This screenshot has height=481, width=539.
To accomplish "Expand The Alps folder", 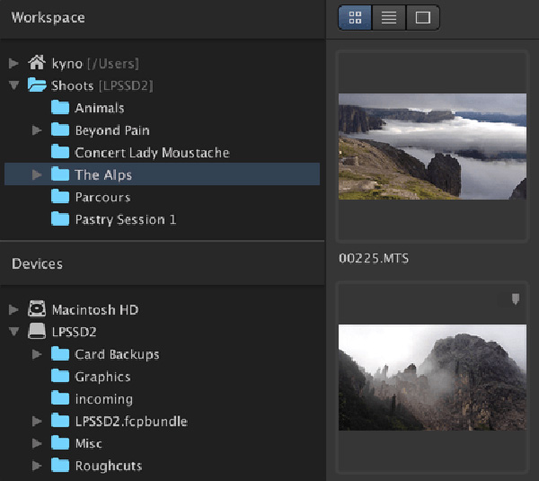I will point(37,174).
